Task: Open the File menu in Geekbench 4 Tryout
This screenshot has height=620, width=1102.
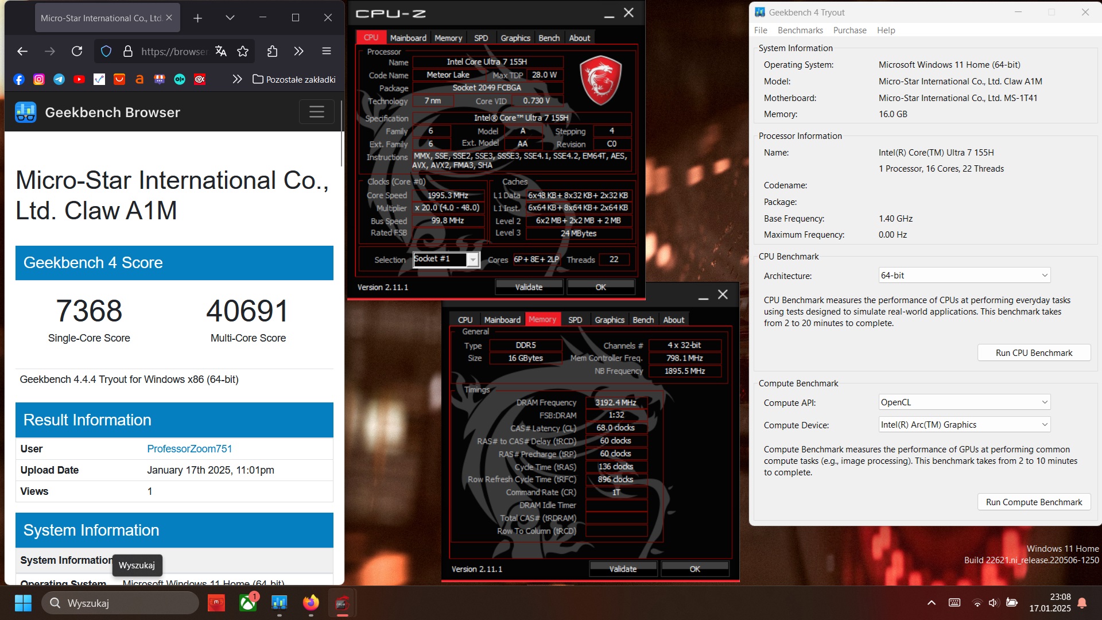Action: click(x=760, y=30)
